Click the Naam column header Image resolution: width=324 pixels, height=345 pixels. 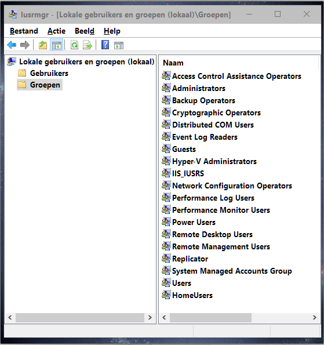point(173,63)
